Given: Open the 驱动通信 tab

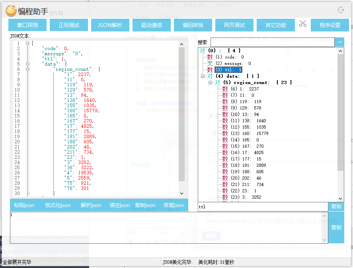Looking at the screenshot, I should [152, 25].
